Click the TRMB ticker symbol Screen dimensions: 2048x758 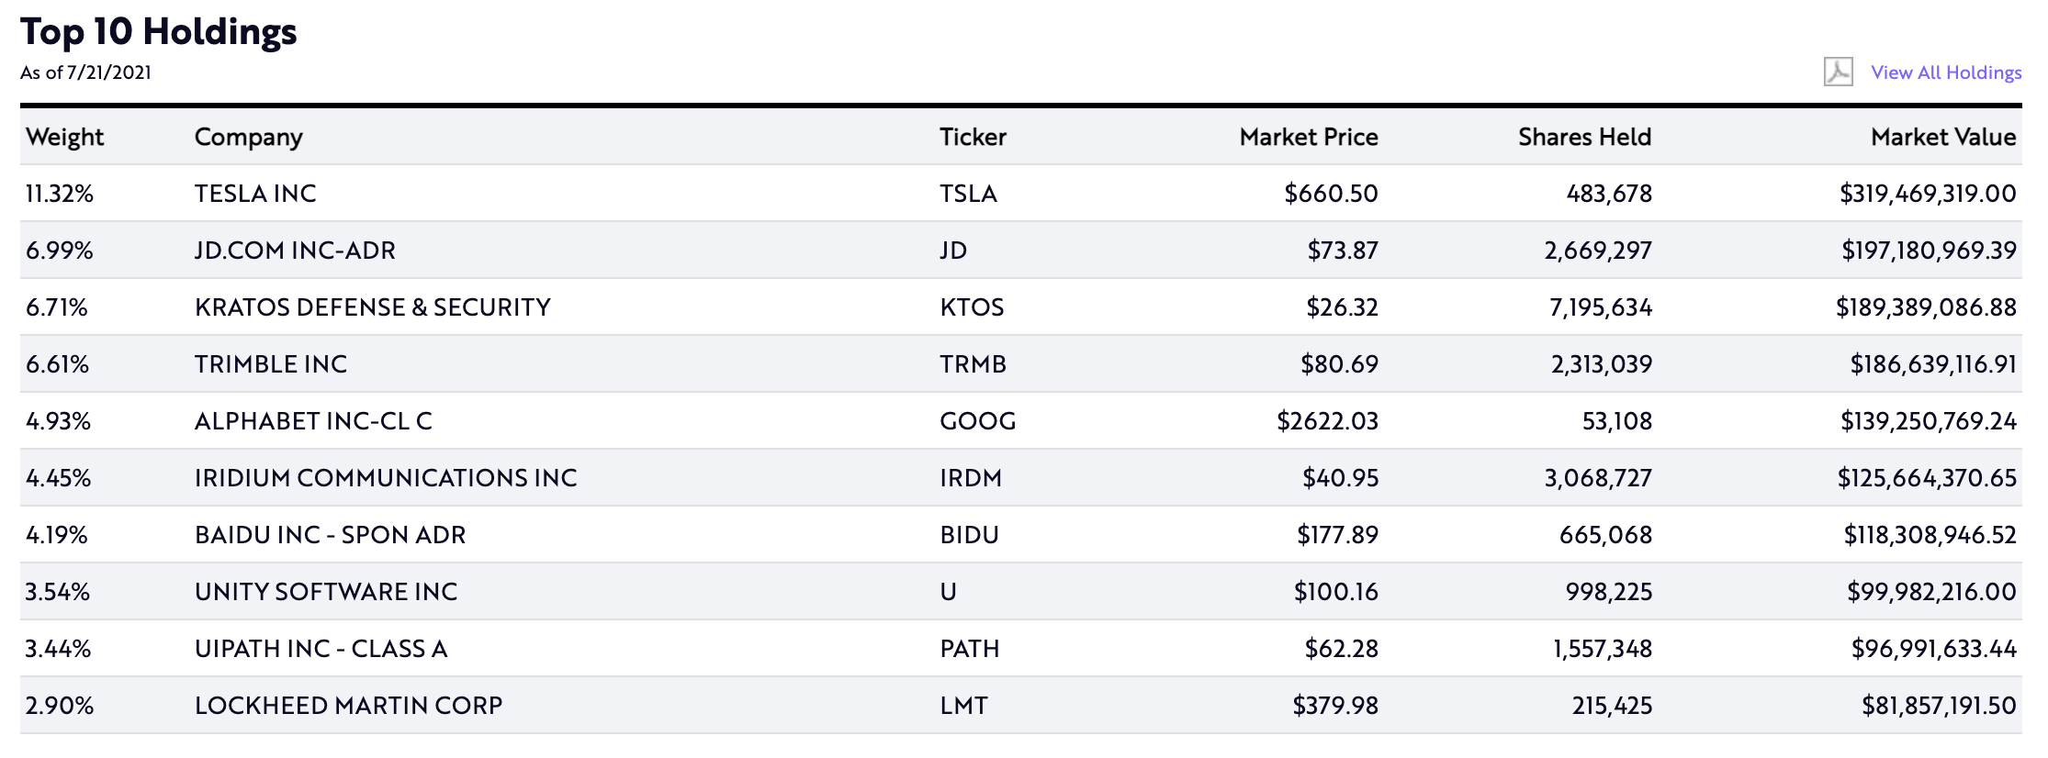click(x=973, y=364)
